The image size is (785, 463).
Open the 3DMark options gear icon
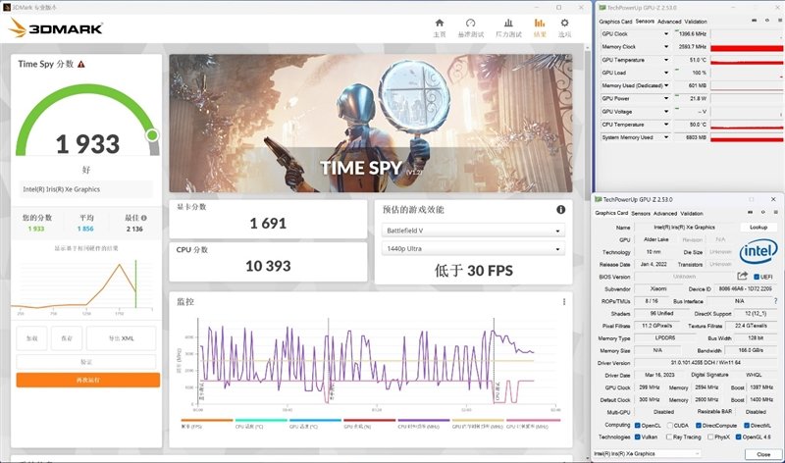(564, 23)
